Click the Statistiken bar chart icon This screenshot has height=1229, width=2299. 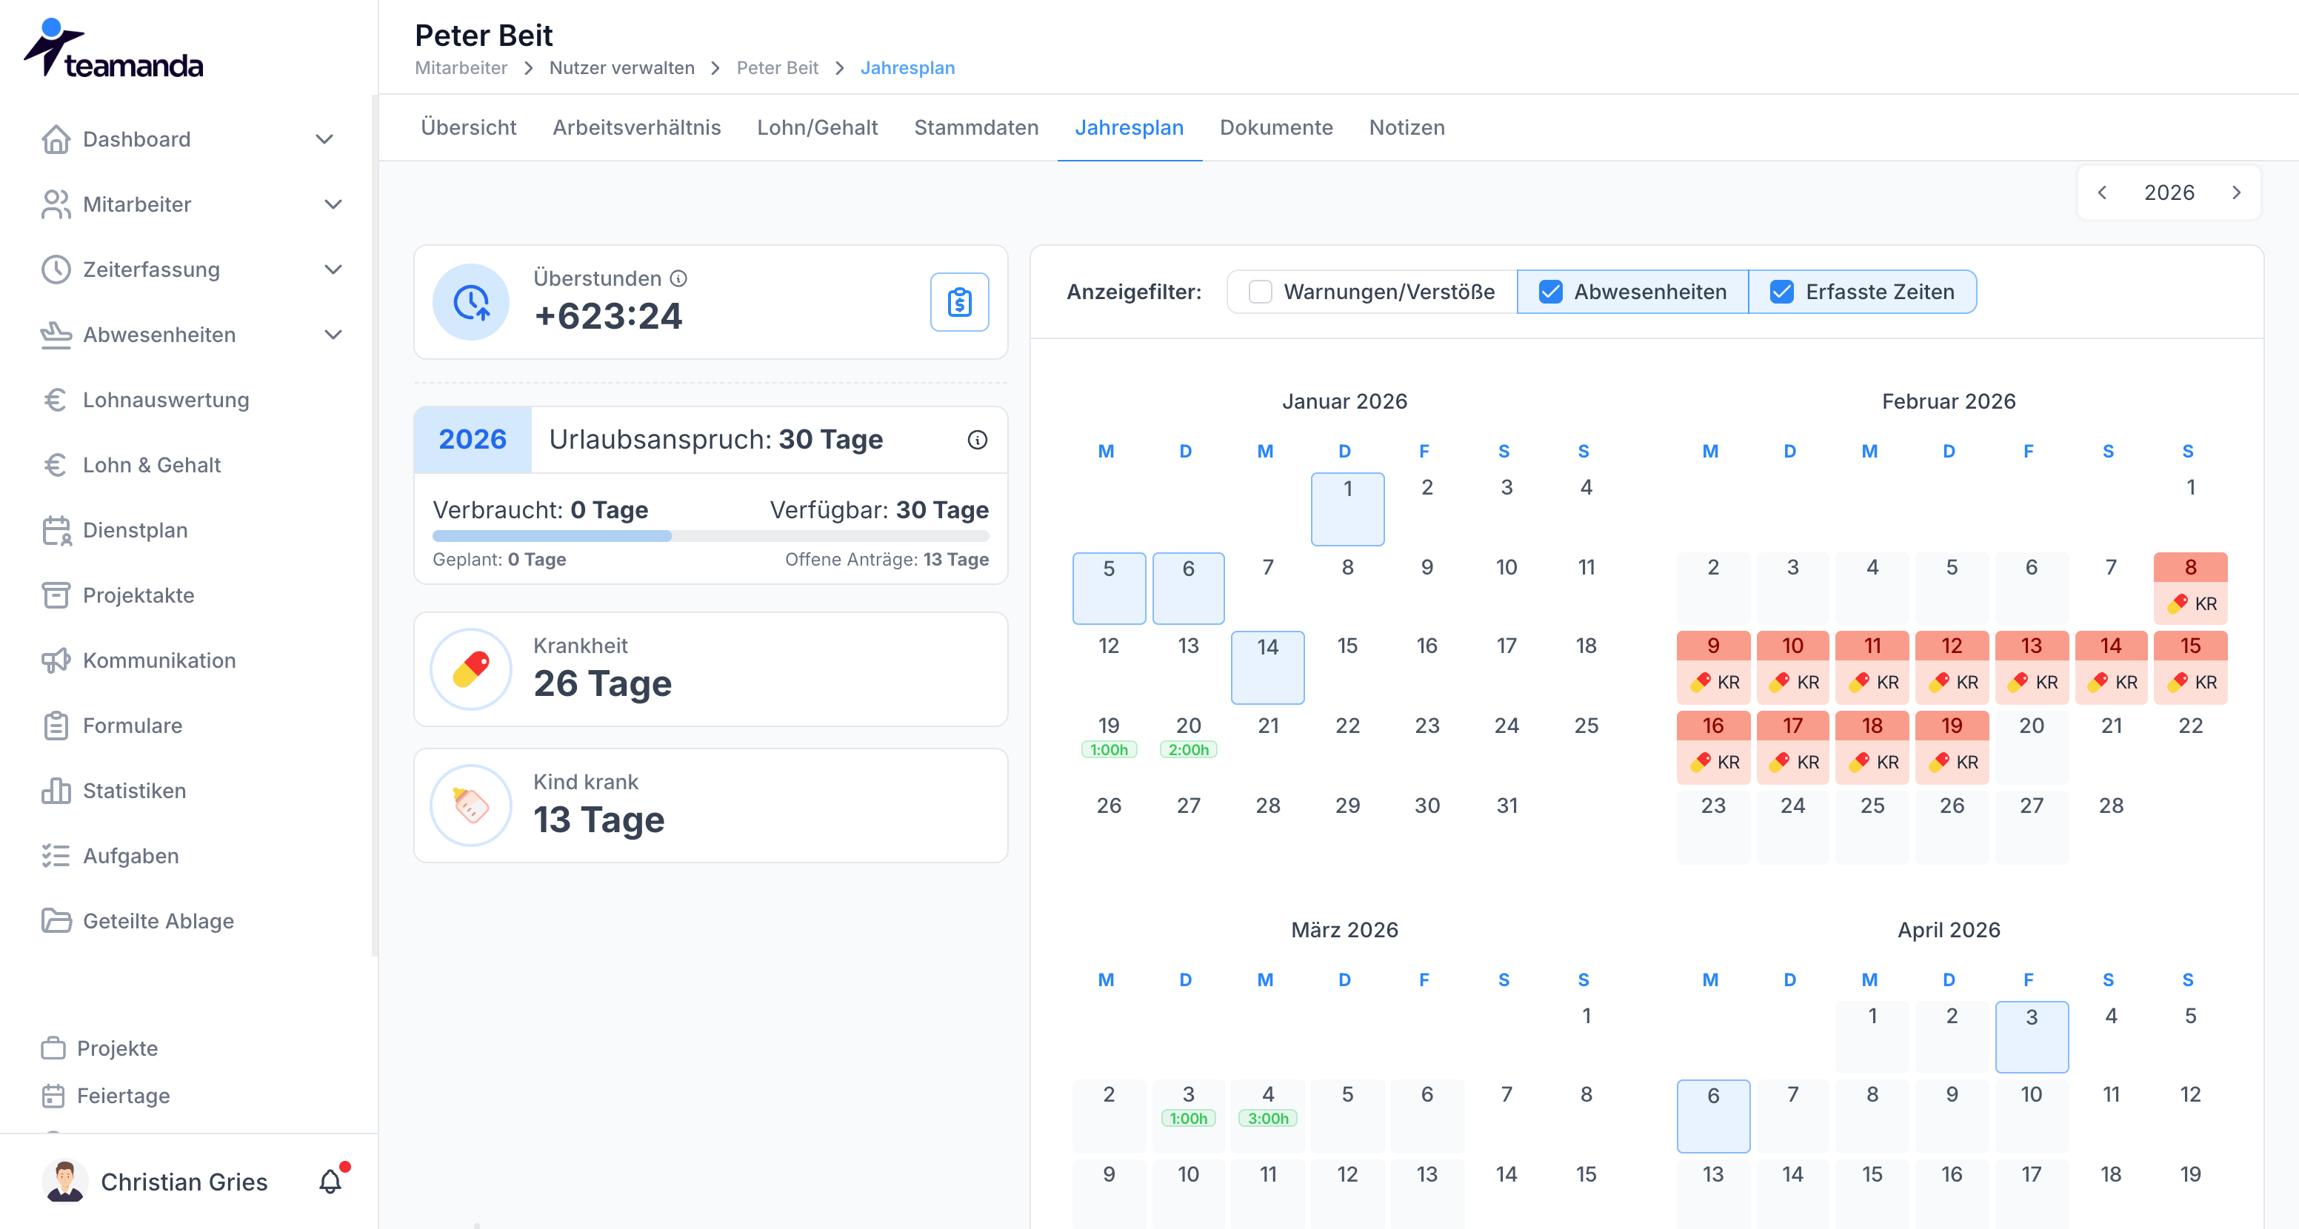[x=56, y=790]
